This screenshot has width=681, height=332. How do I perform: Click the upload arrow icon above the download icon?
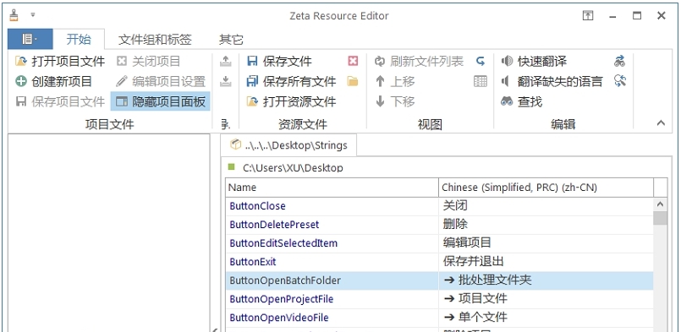[x=225, y=61]
